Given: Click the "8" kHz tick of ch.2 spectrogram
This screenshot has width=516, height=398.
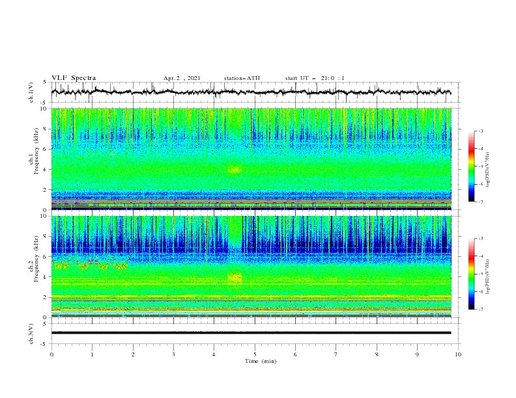Looking at the screenshot, I should tap(46, 237).
